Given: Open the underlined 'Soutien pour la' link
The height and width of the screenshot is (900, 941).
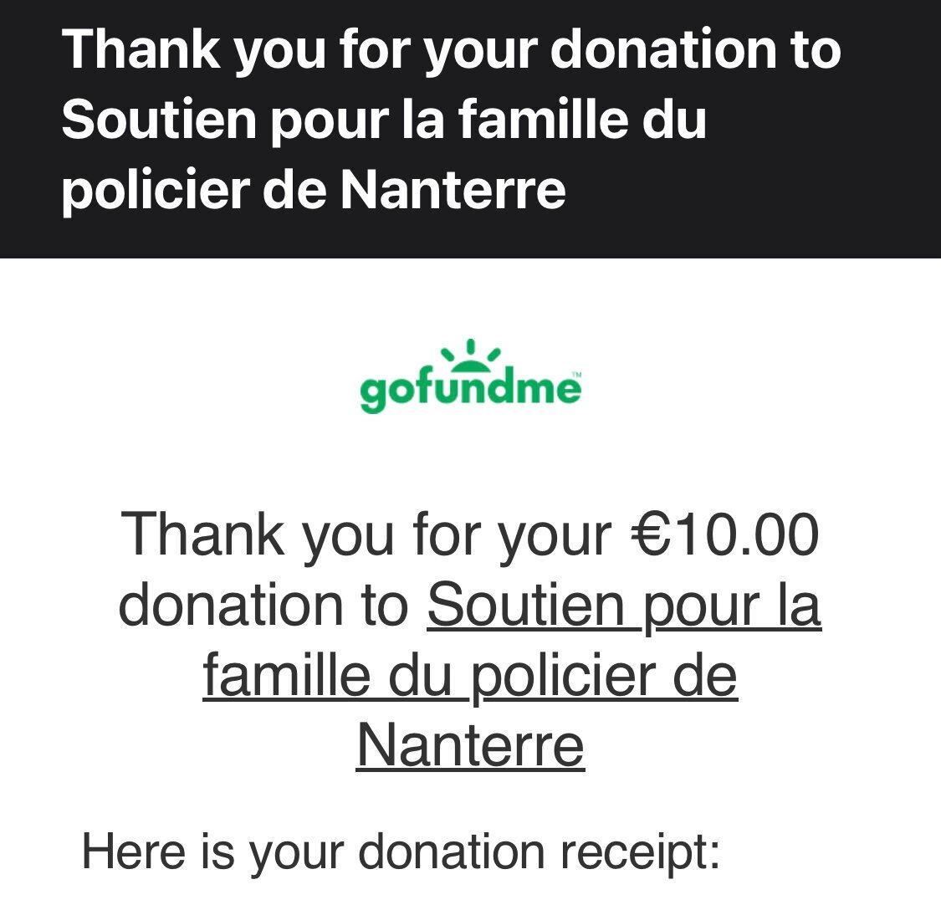Looking at the screenshot, I should [x=624, y=606].
